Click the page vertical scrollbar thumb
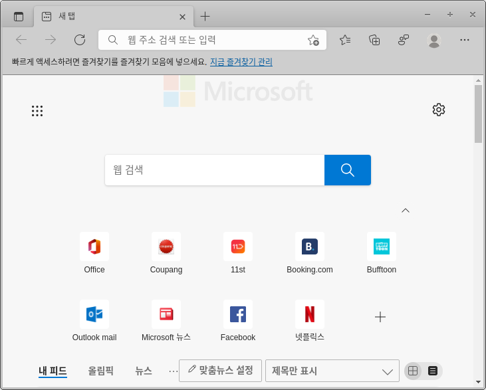 pos(478,114)
